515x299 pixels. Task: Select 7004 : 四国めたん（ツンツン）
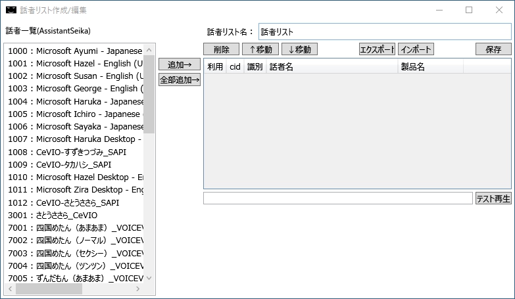[75, 266]
